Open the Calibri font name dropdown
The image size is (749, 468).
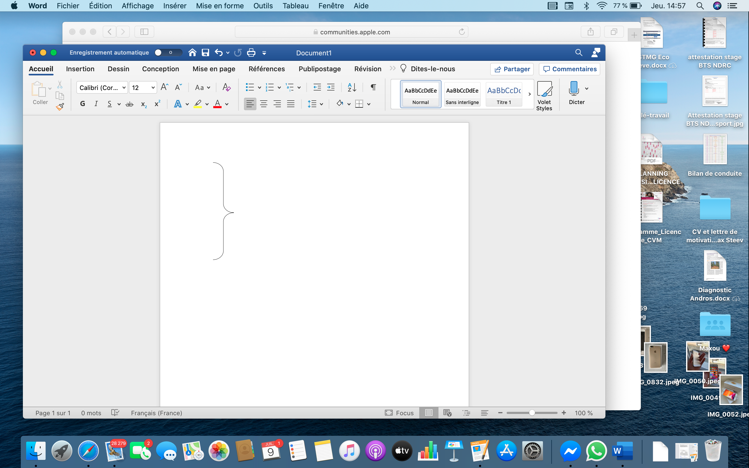click(x=124, y=88)
